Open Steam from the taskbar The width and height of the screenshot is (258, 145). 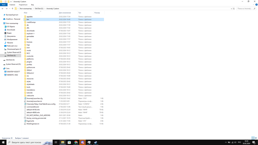96,142
